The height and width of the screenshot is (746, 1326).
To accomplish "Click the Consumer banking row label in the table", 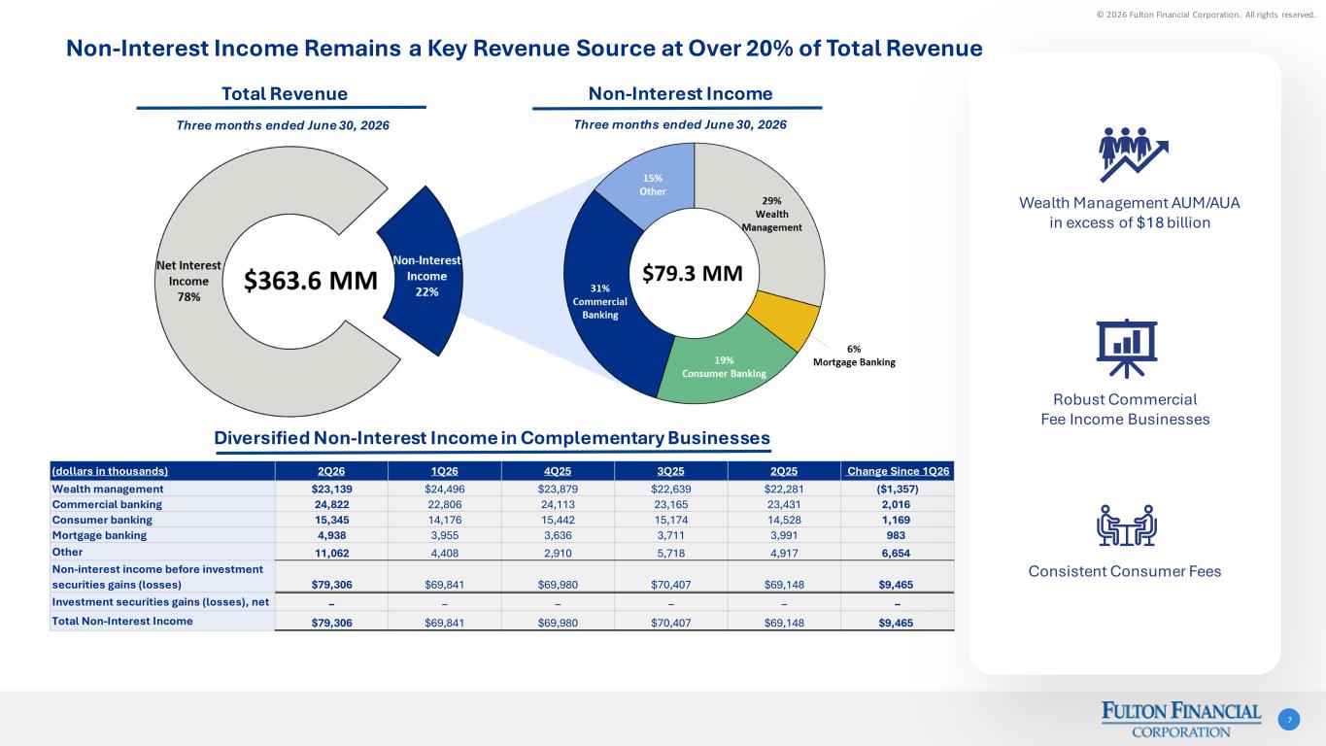I will tap(102, 520).
